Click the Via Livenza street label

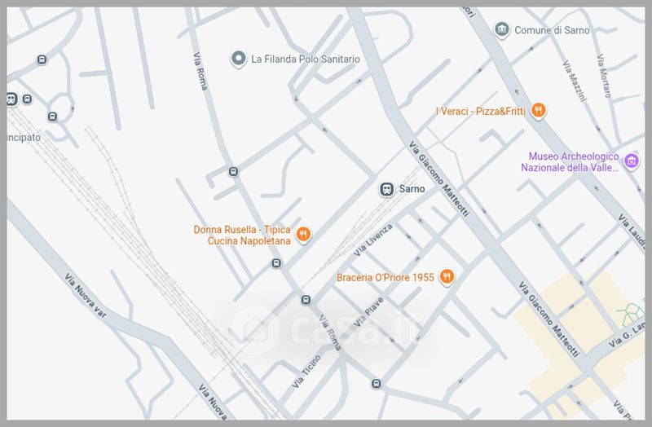pos(374,237)
